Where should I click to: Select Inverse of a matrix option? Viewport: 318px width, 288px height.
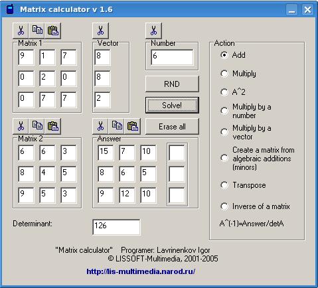[x=224, y=206]
